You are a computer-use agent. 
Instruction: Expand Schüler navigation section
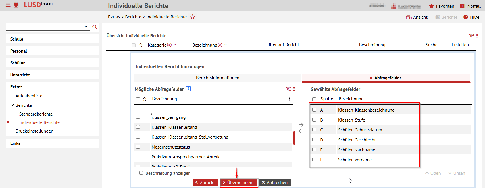(x=53, y=63)
